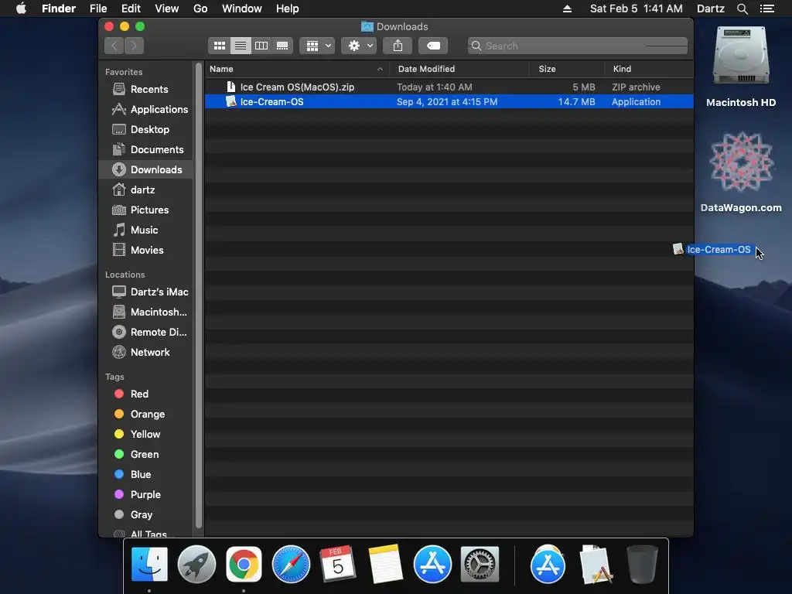
Task: Select the Ice Cream OS(MacOS).zip file
Action: point(449,87)
